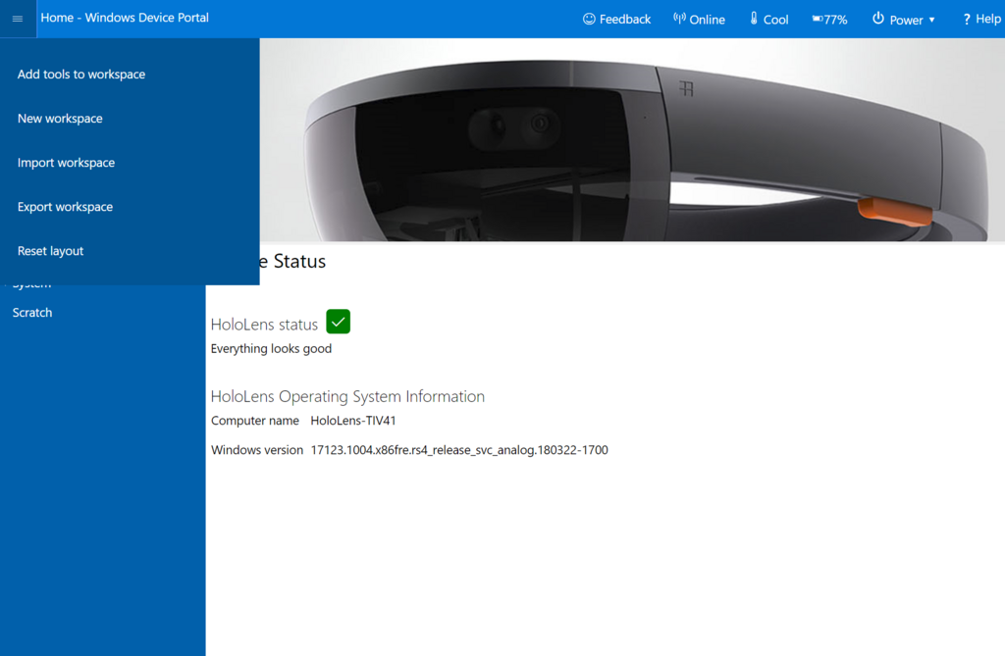1005x656 pixels.
Task: Click the Power symbol icon
Action: click(x=878, y=19)
